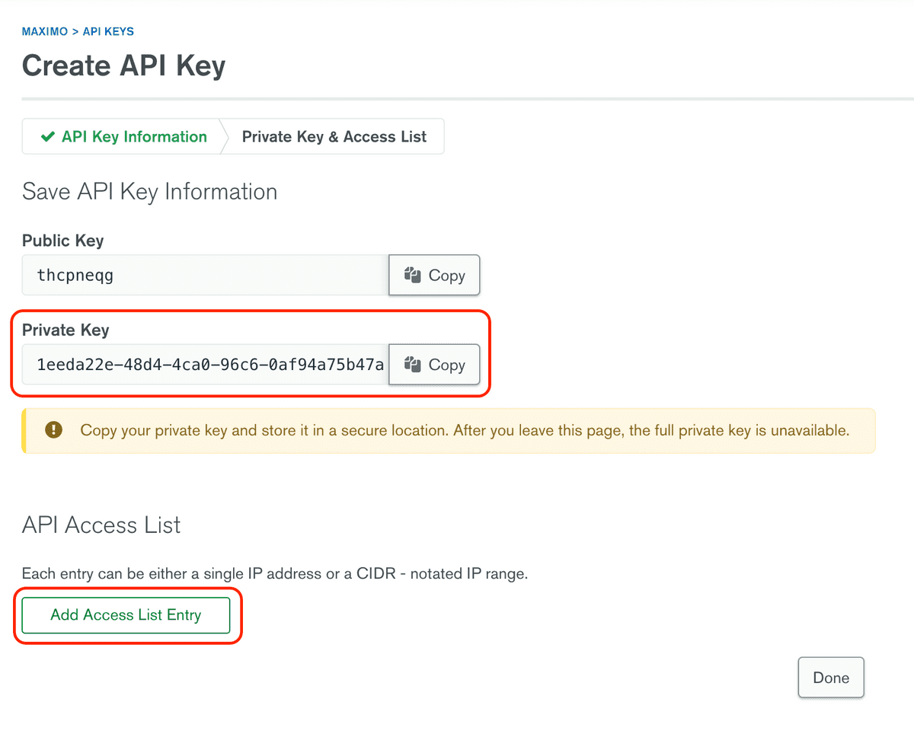This screenshot has width=914, height=753.
Task: Click inside the Private Key value field
Action: (x=204, y=365)
